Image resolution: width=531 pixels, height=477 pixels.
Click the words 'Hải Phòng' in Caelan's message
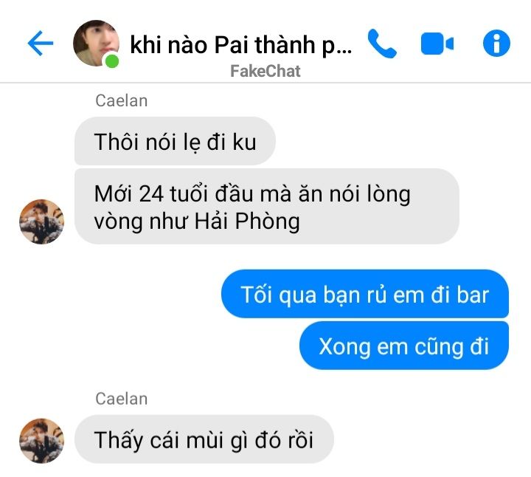[247, 222]
